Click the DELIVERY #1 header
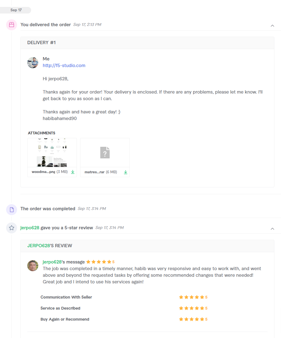Screen dimensions: 281x338 [42, 42]
